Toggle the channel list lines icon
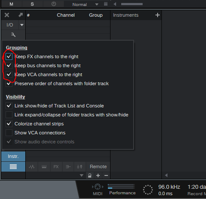The height and width of the screenshot is (199, 206). tap(13, 166)
